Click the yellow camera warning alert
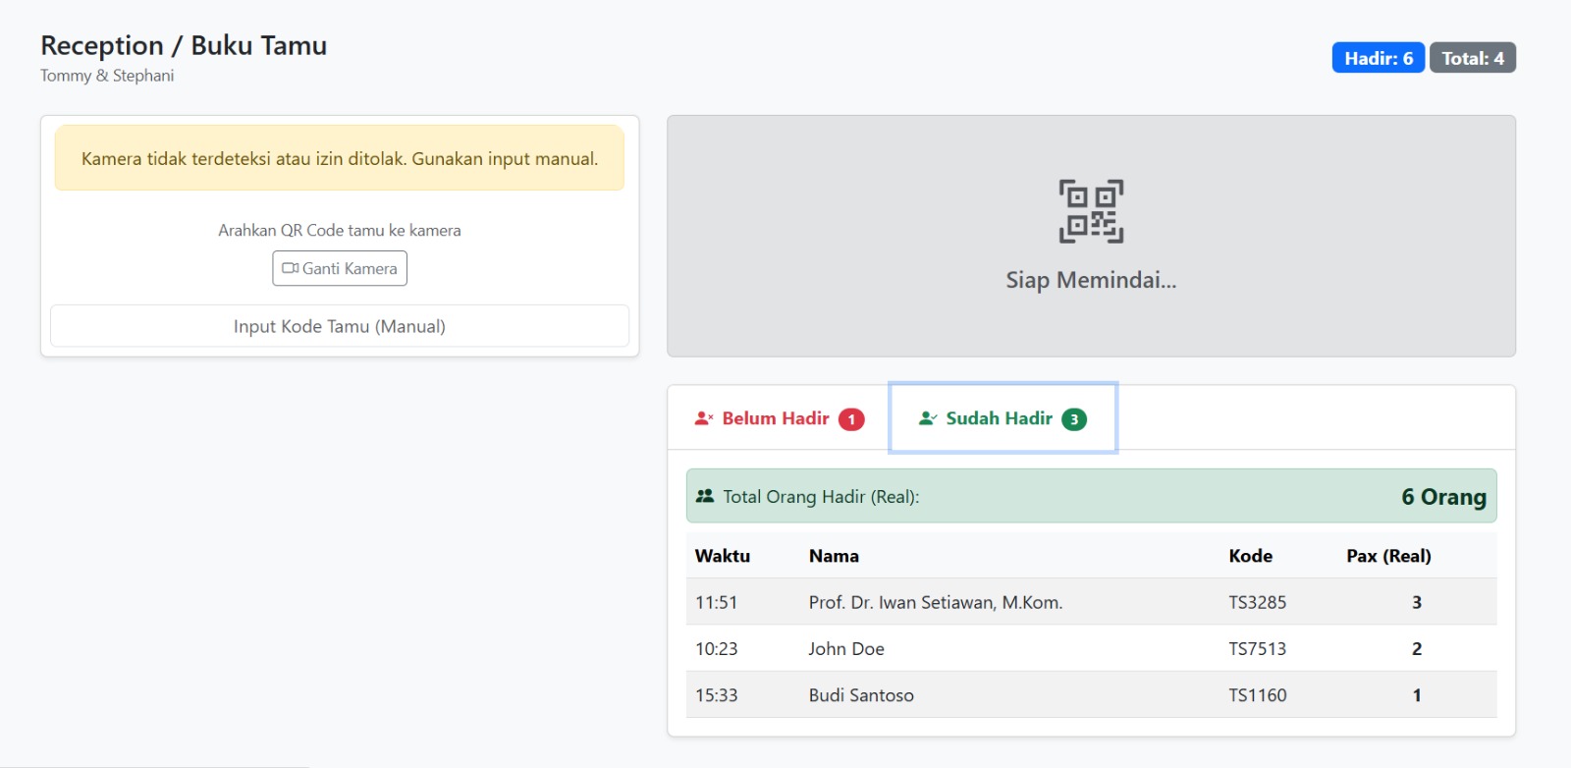 click(340, 158)
